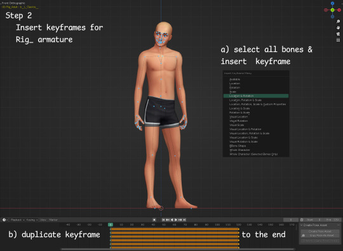Choose Location & Scale keyframe entry

tap(256, 108)
